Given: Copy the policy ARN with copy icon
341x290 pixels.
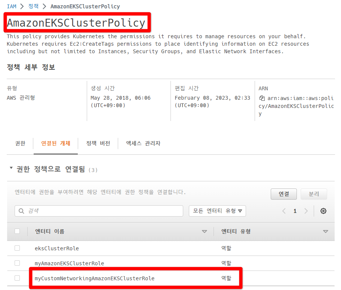Looking at the screenshot, I should (262, 98).
